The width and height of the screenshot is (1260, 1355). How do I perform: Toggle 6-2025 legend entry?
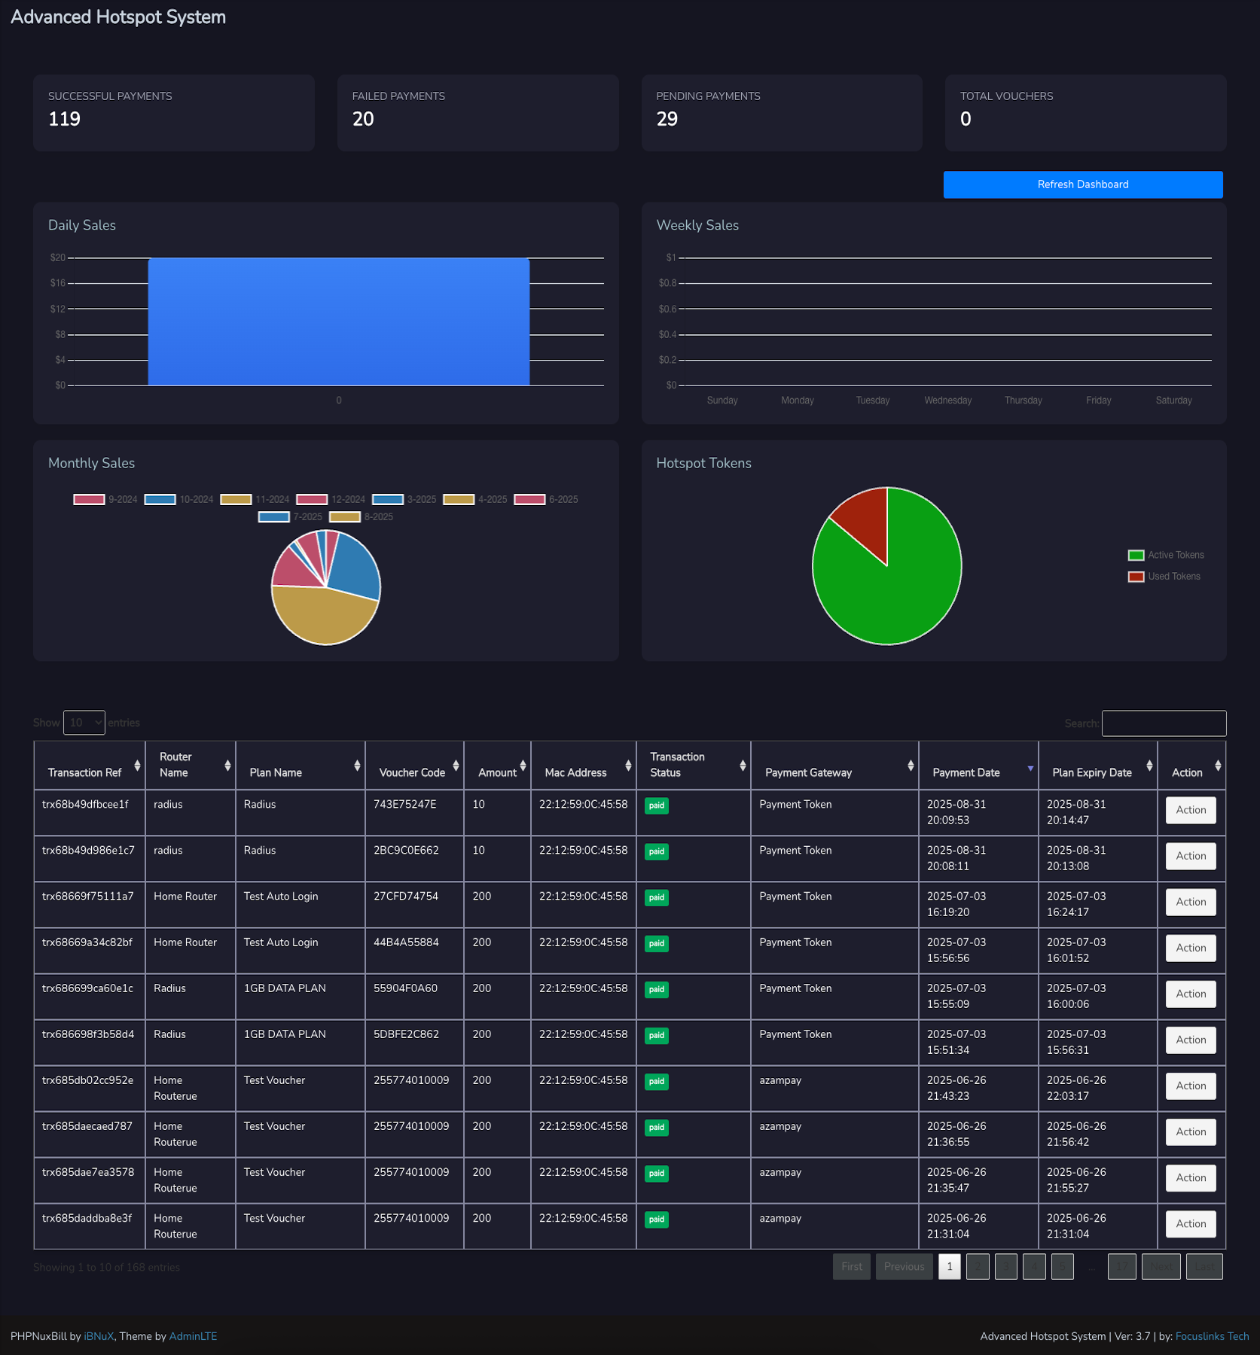[546, 500]
